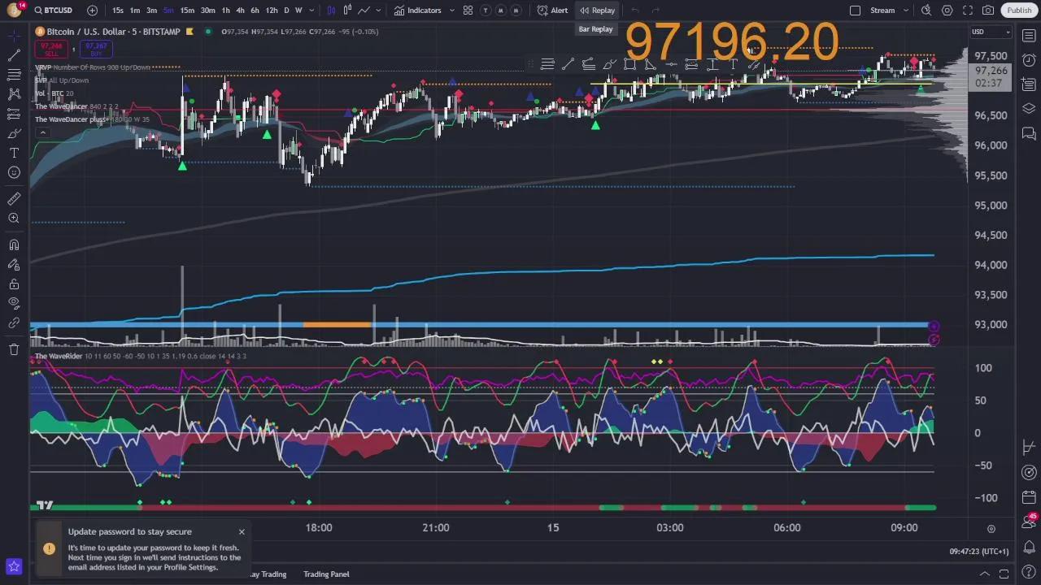Toggle lock all drawings
This screenshot has height=585, width=1041.
click(x=14, y=284)
